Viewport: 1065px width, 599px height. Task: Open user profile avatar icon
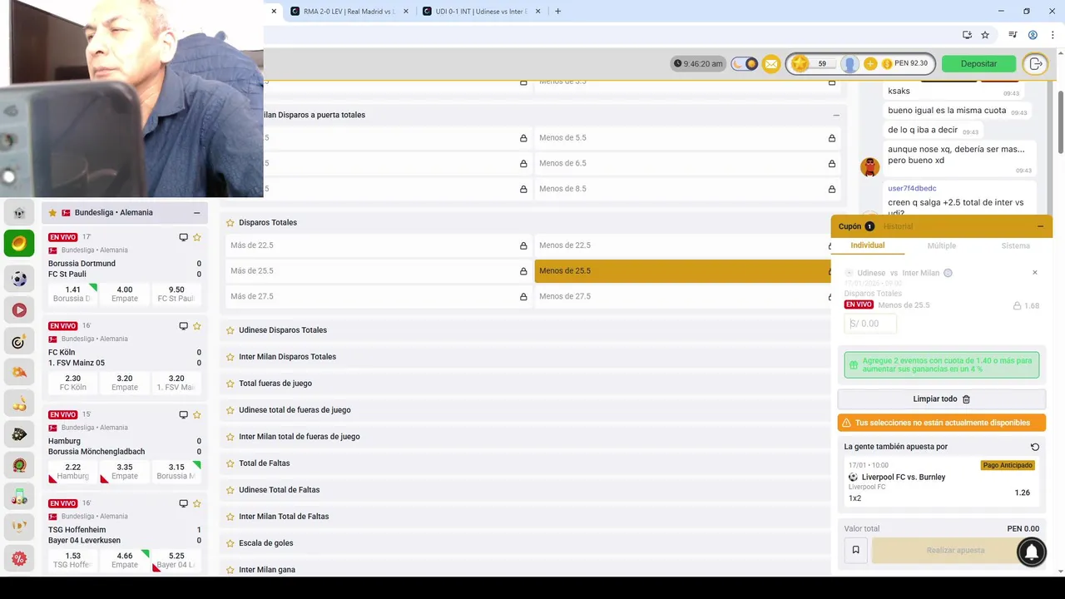[850, 64]
